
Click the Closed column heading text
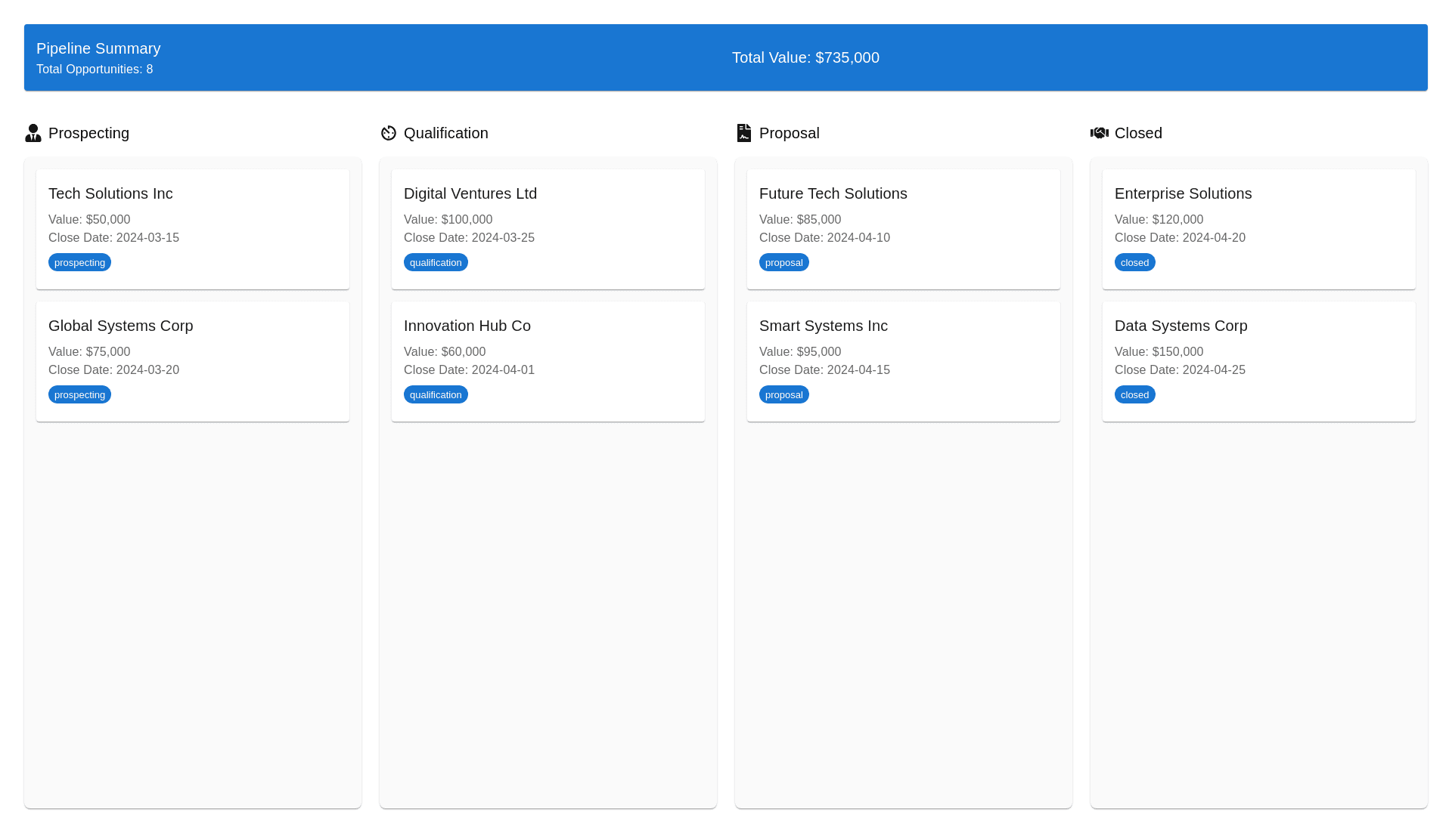click(x=1138, y=133)
